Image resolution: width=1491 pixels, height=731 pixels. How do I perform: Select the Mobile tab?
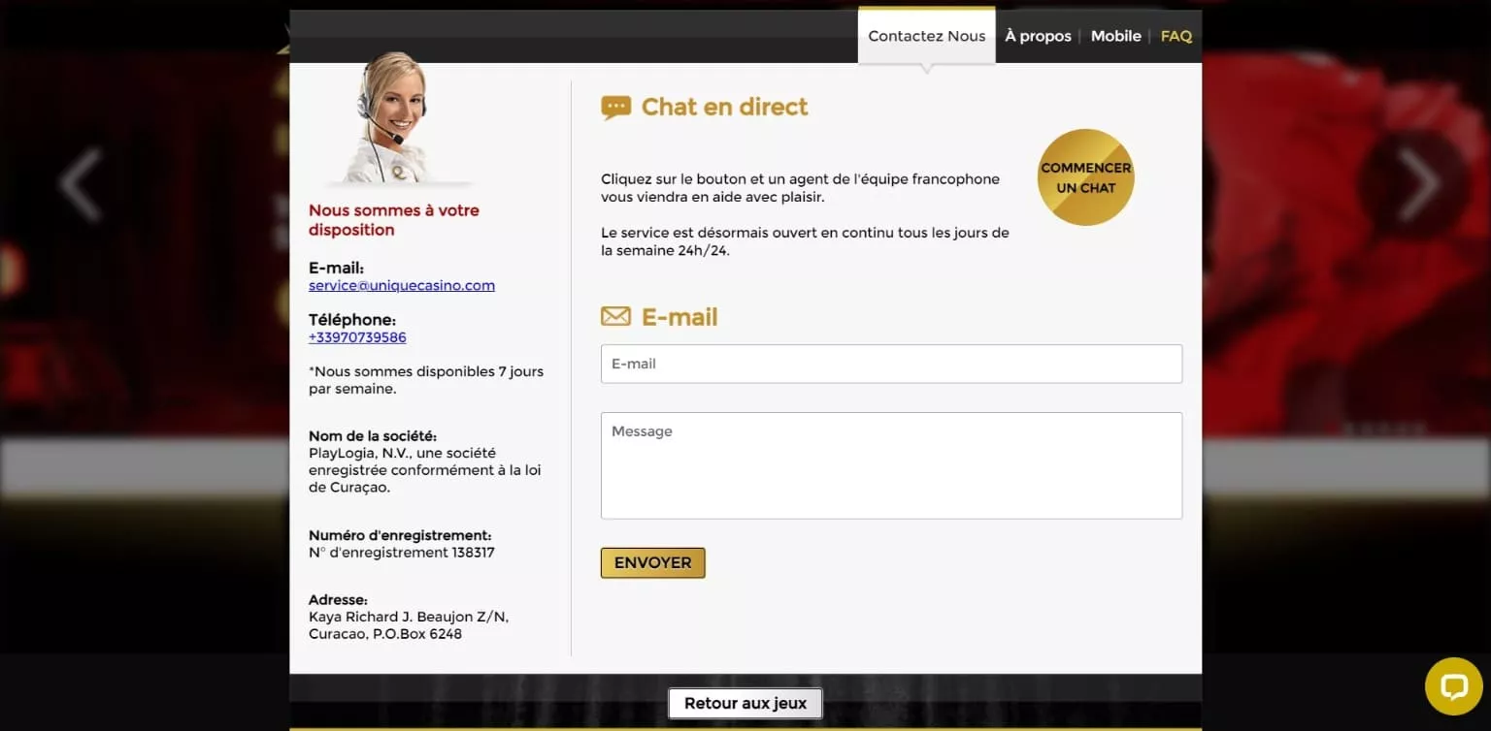click(x=1115, y=36)
